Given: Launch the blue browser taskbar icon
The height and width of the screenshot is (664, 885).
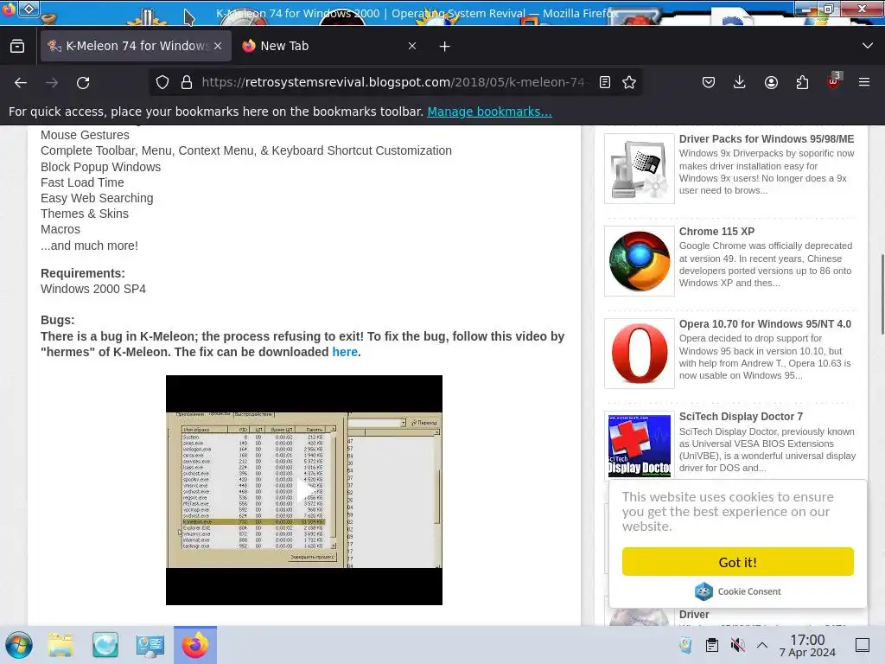Looking at the screenshot, I should (105, 645).
